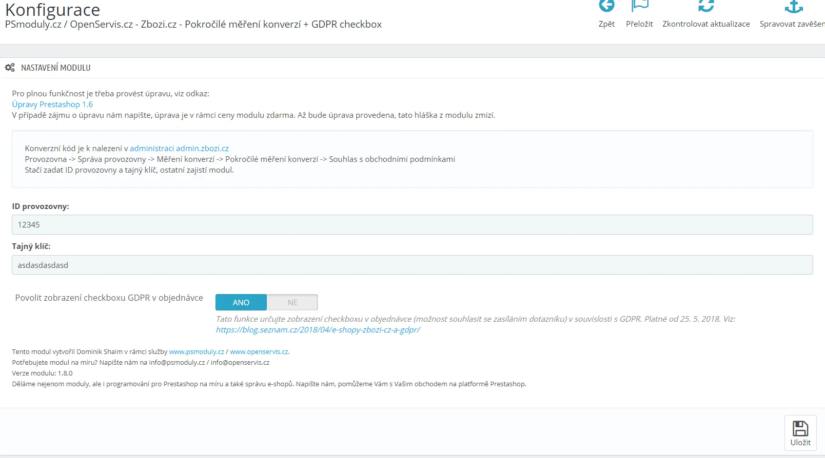Click the Zpět back arrow icon
Screen dimensions: 825x458
pos(606,6)
